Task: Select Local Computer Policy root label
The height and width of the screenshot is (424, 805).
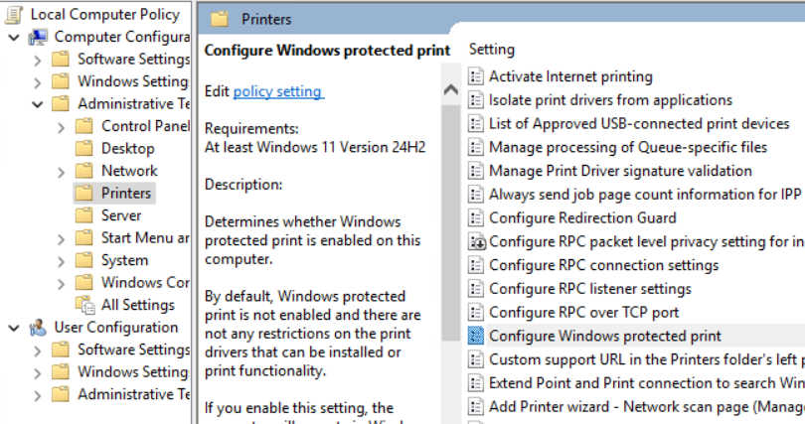Action: point(104,14)
